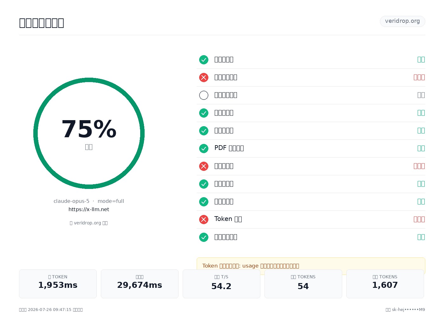The width and height of the screenshot is (444, 317).
Task: Click the green check icon beside PDF row
Action: (x=204, y=148)
